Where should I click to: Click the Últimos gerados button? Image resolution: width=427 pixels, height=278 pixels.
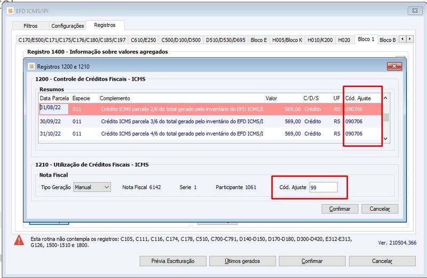[242, 261]
